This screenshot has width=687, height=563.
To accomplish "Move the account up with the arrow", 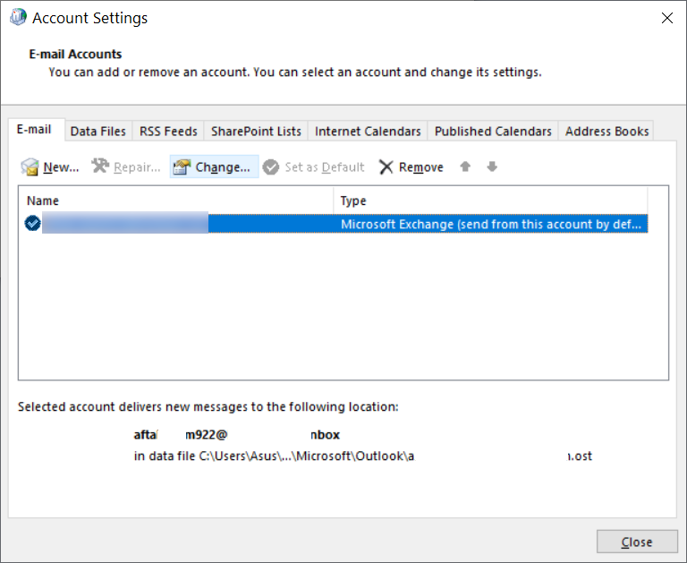I will click(x=465, y=166).
